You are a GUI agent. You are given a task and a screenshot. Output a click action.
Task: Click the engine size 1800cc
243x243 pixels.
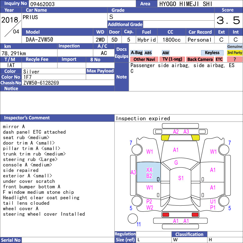[x=171, y=40]
